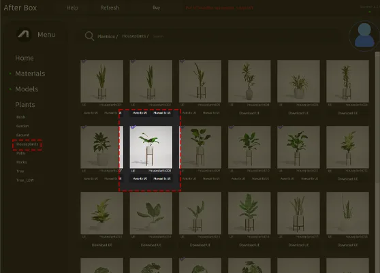The image size is (380, 273).
Task: Select the Houseplants001 thumbnail
Action: pos(101,81)
